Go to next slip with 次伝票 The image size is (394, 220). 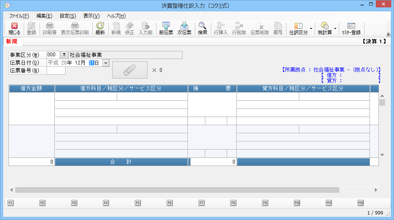tap(184, 29)
